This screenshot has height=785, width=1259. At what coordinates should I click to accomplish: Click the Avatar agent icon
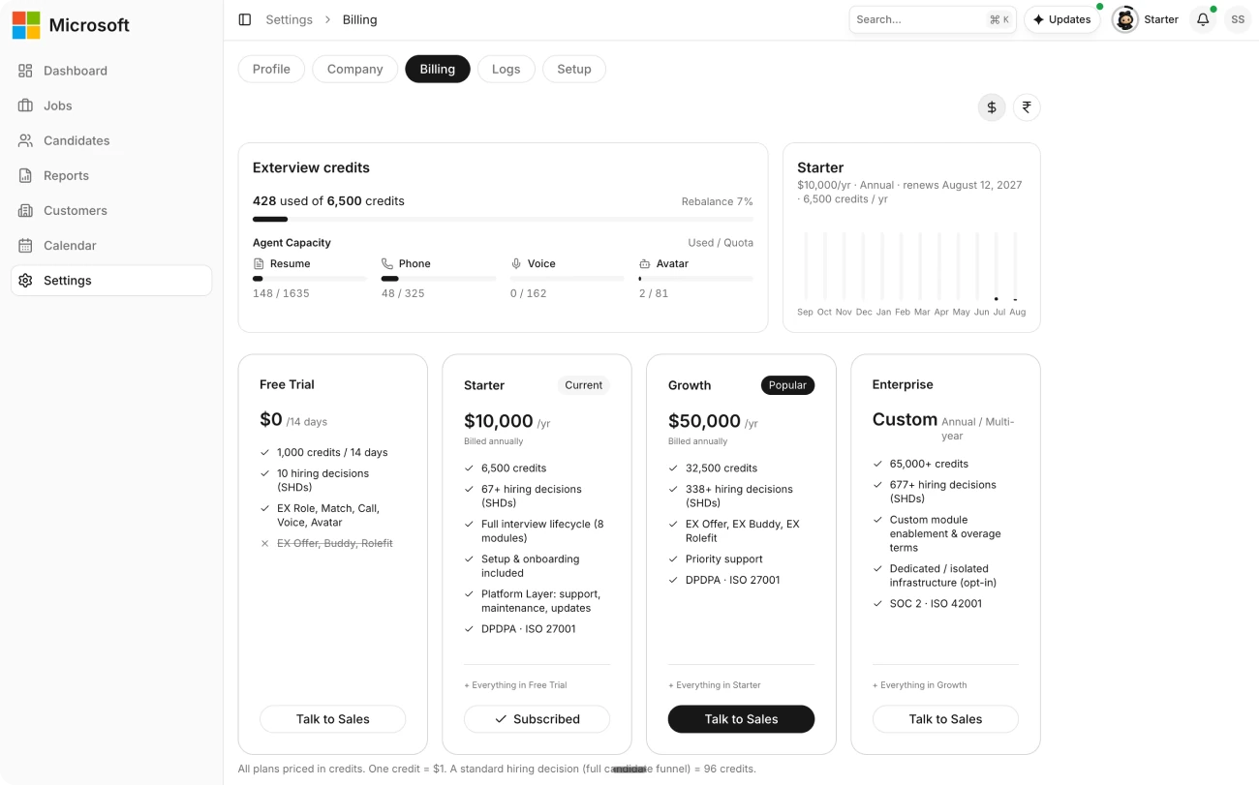[645, 263]
